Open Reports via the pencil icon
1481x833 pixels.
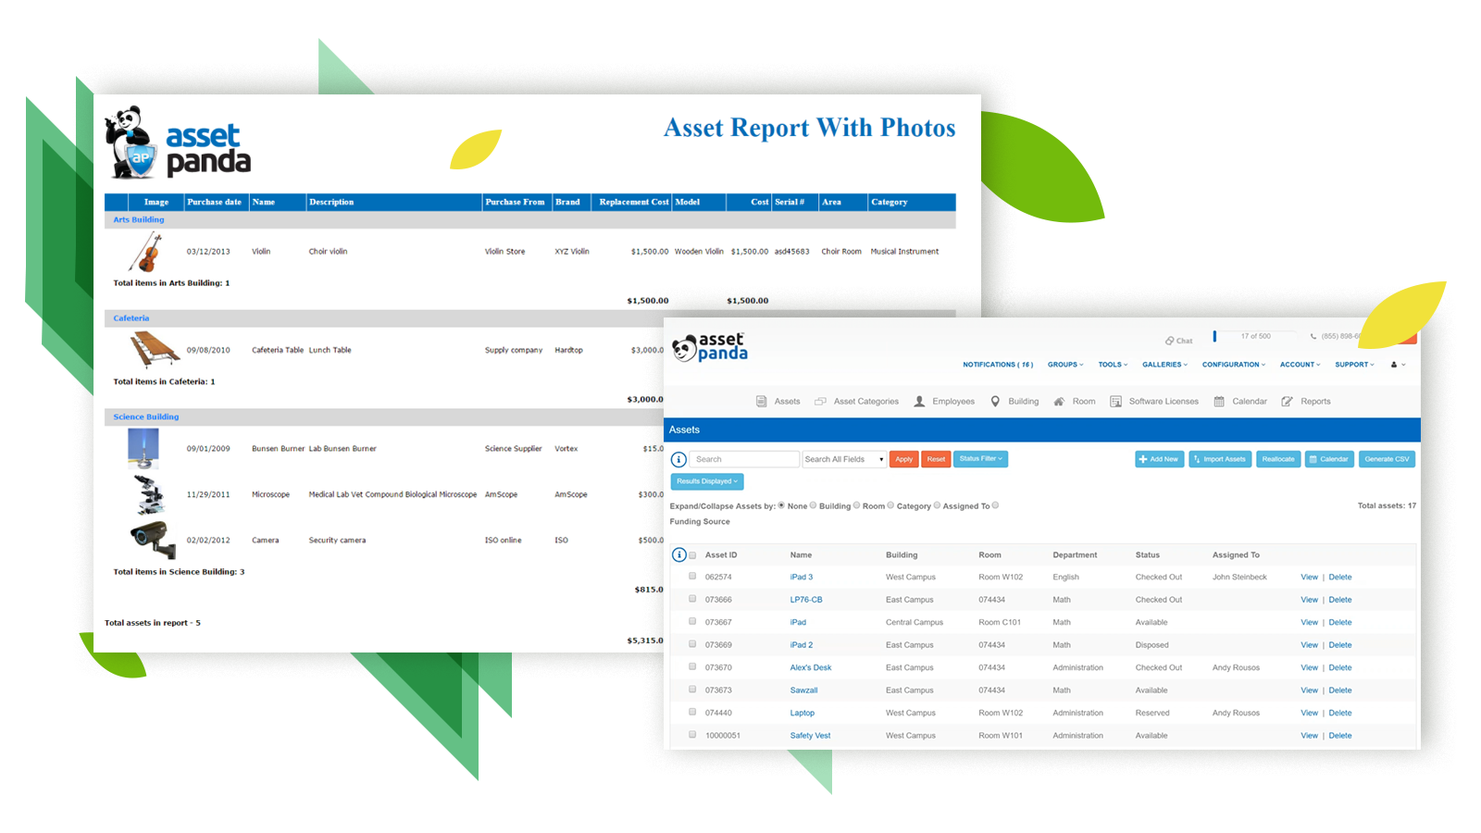pos(1287,402)
